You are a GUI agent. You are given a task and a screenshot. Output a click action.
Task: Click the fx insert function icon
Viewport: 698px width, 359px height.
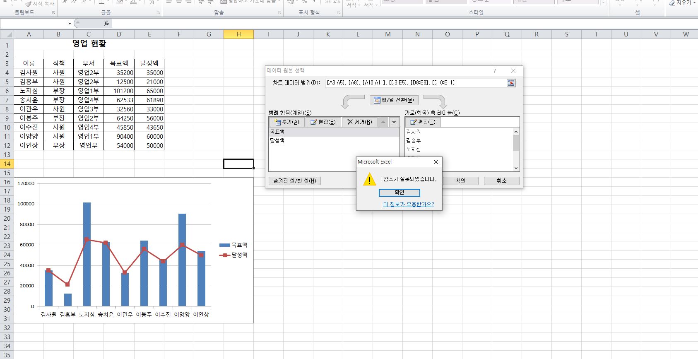pyautogui.click(x=106, y=23)
